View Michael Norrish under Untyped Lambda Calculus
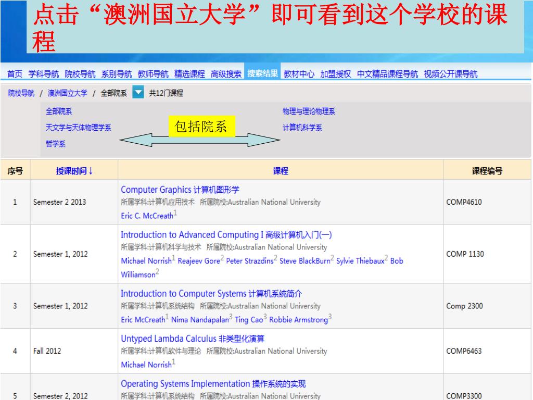 coord(146,365)
